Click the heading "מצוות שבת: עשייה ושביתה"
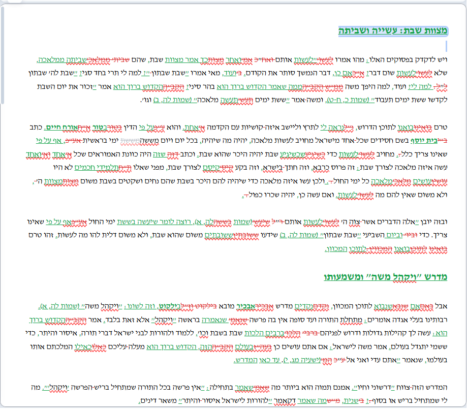Image resolution: width=467 pixels, height=410 pixels. point(393,30)
